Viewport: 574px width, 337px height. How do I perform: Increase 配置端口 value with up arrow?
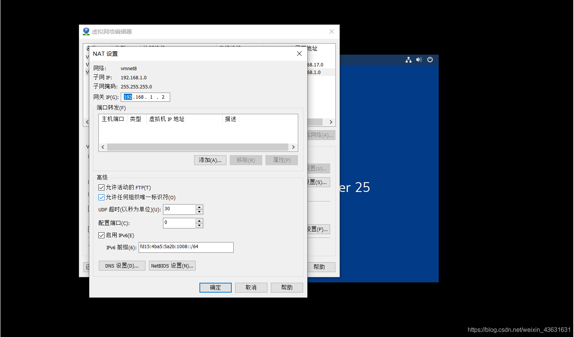(199, 221)
